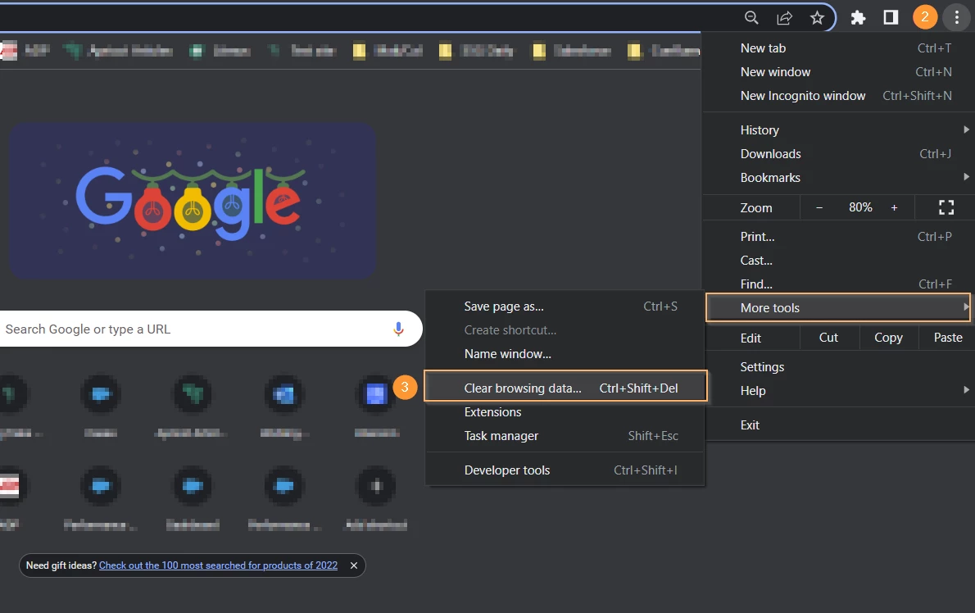Expand the Help submenu
This screenshot has width=975, height=613.
pyautogui.click(x=838, y=390)
